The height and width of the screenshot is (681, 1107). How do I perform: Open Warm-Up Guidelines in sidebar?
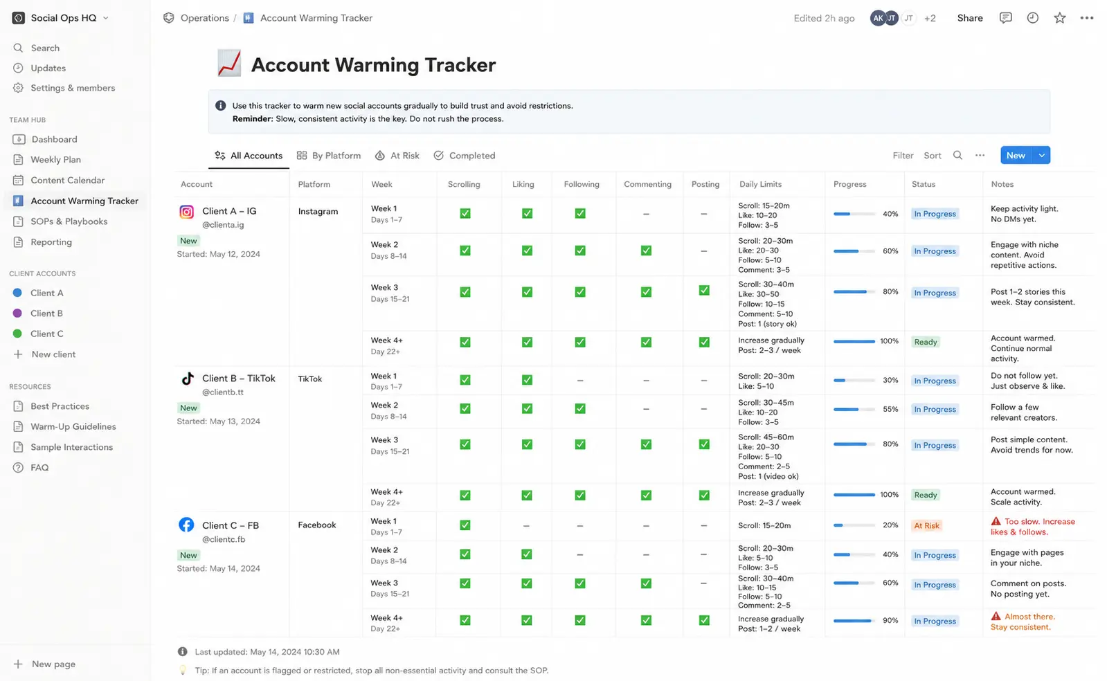(73, 426)
